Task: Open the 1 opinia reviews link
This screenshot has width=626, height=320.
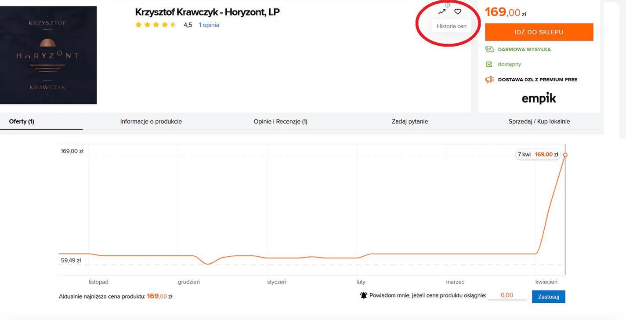Action: point(209,25)
